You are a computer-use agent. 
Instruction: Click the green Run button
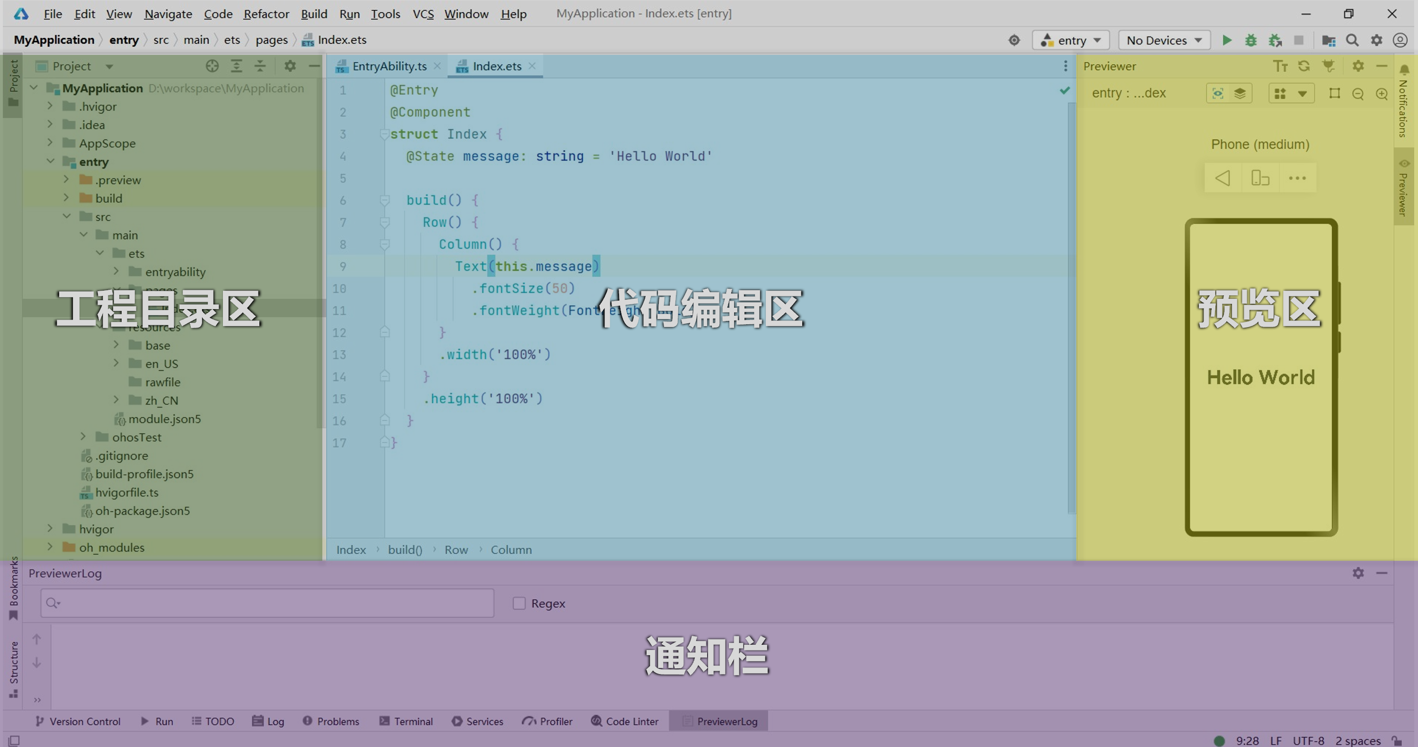[1227, 40]
